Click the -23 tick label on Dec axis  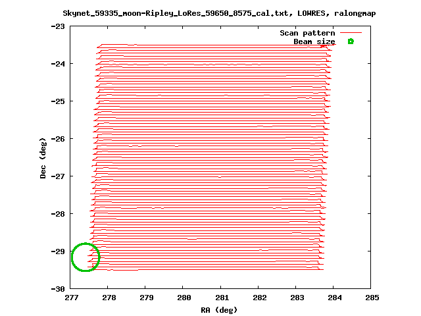pos(58,26)
